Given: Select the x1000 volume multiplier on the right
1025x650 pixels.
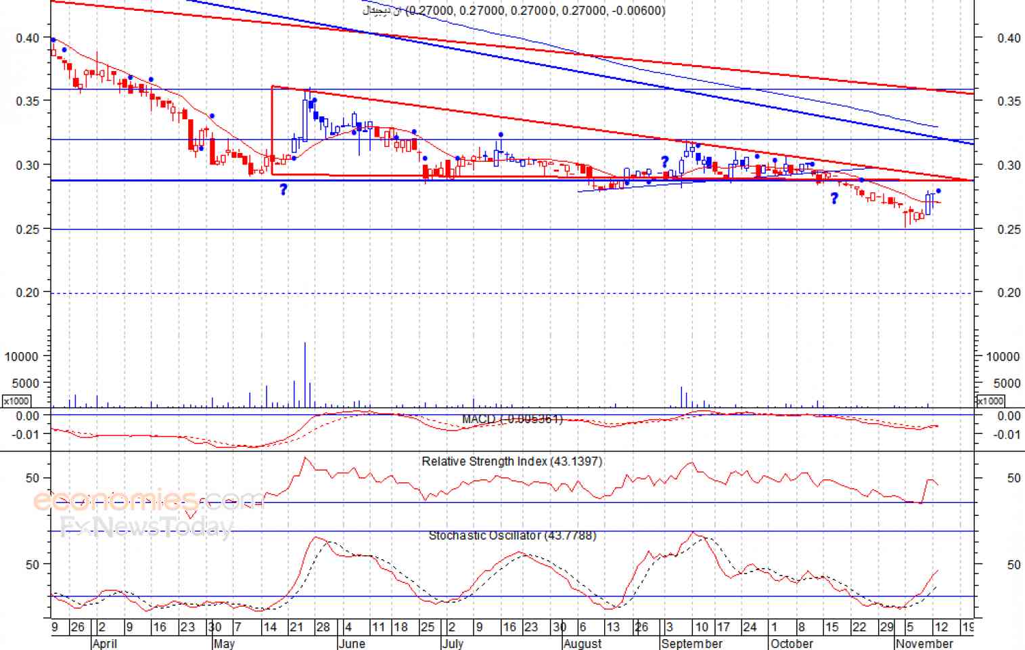Looking at the screenshot, I should point(990,401).
